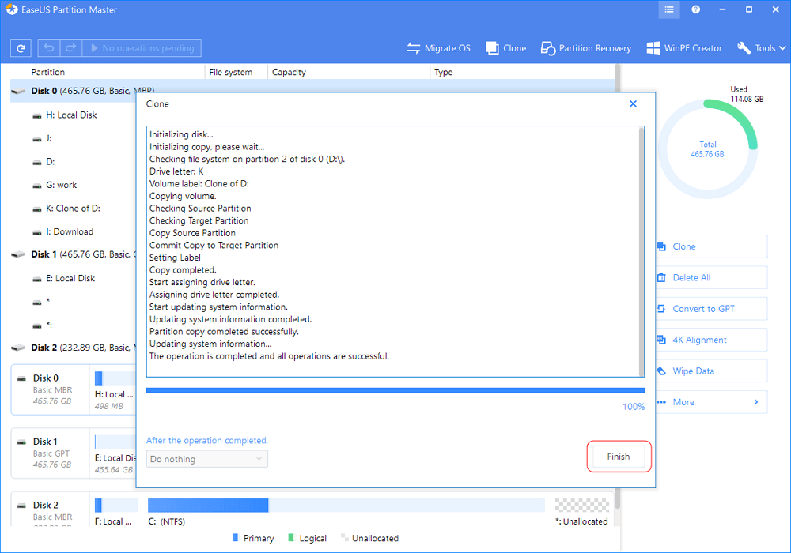The height and width of the screenshot is (553, 791).
Task: Select Disk 2 row in partition list
Action: [x=73, y=348]
